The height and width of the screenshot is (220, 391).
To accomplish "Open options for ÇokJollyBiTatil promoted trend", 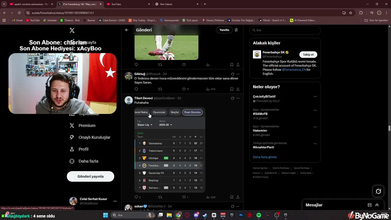I will (x=315, y=97).
